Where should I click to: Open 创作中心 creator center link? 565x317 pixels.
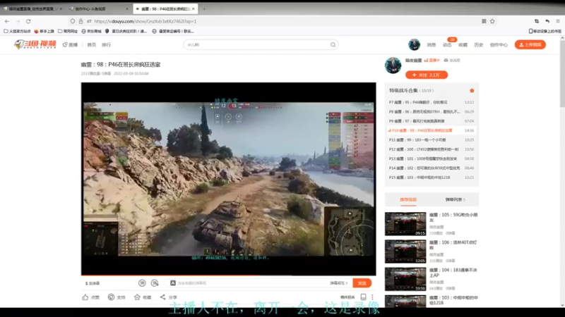point(499,45)
